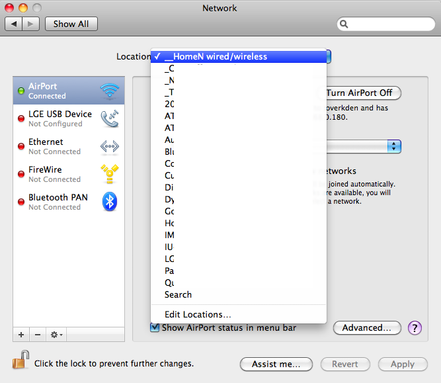441x383 pixels.
Task: Open the purple help question mark button
Action: (x=415, y=328)
